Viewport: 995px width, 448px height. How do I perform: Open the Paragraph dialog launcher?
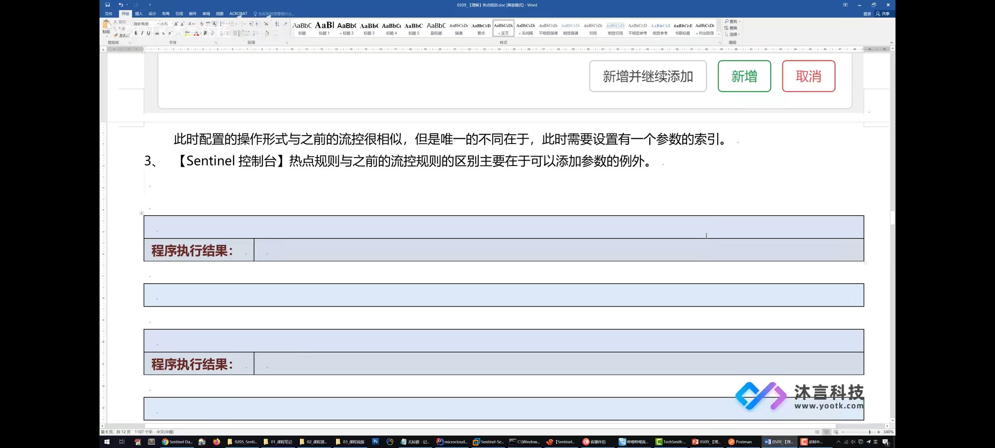(x=287, y=43)
